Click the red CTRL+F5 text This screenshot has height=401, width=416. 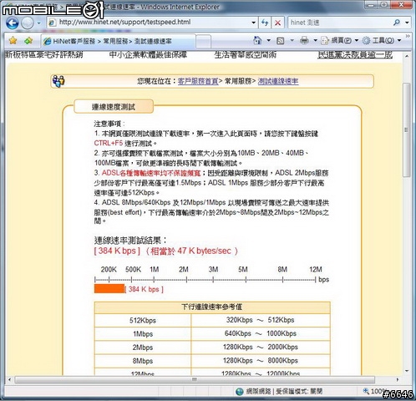109,144
